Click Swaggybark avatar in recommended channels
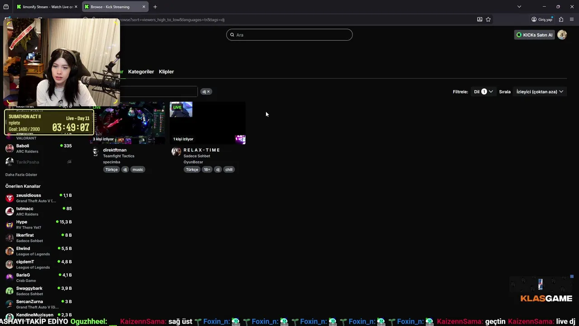This screenshot has height=326, width=579. (x=9, y=291)
